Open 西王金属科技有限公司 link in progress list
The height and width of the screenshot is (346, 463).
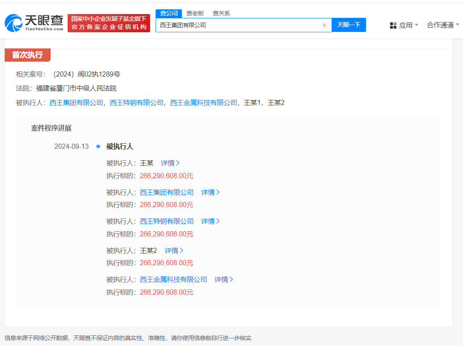pyautogui.click(x=173, y=280)
